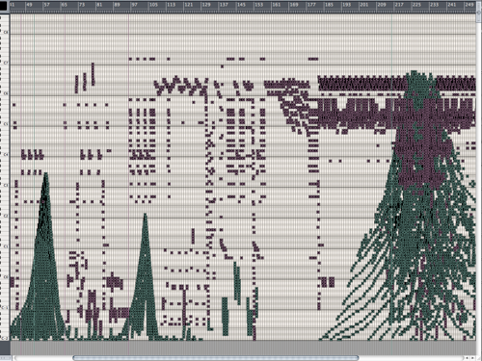
Task: Audition the C1 piano key
Action: click(x=5, y=246)
